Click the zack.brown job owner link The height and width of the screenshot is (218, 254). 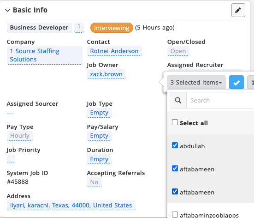106,74
